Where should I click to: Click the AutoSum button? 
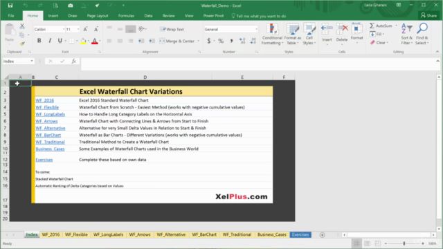(x=381, y=26)
